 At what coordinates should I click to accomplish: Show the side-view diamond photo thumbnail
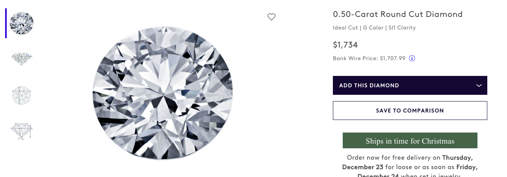tap(22, 59)
